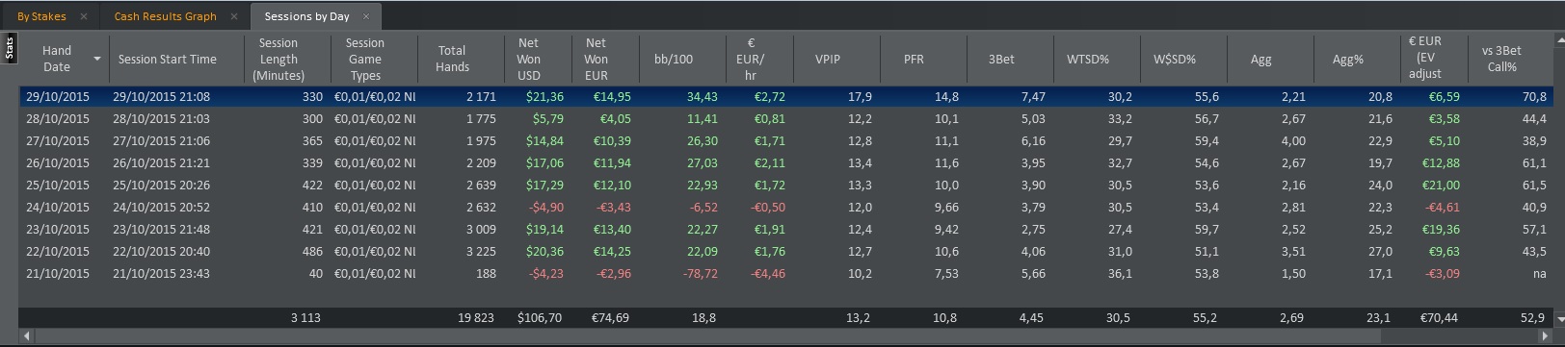Click the horizontal scrollbar left arrow
Image resolution: width=1565 pixels, height=347 pixels.
(x=26, y=335)
